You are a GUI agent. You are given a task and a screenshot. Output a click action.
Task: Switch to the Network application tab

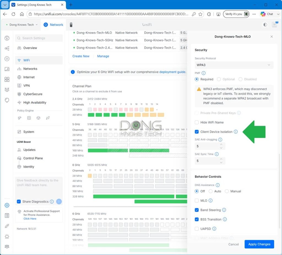point(53,24)
